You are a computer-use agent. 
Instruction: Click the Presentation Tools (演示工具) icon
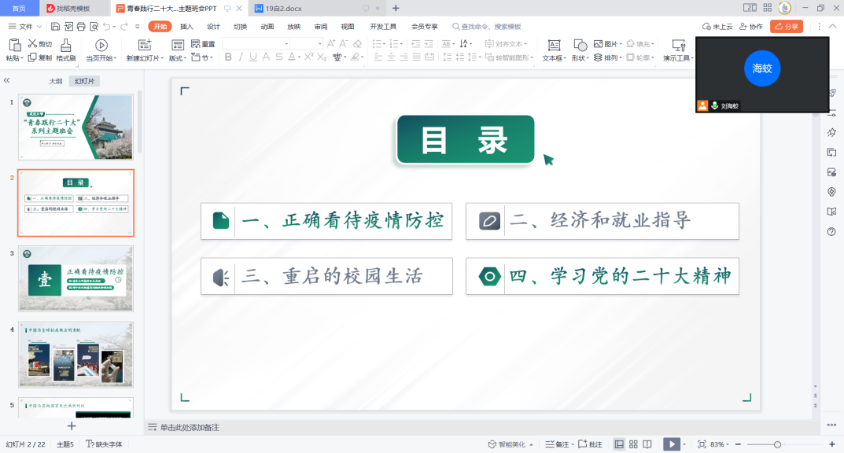pyautogui.click(x=678, y=46)
